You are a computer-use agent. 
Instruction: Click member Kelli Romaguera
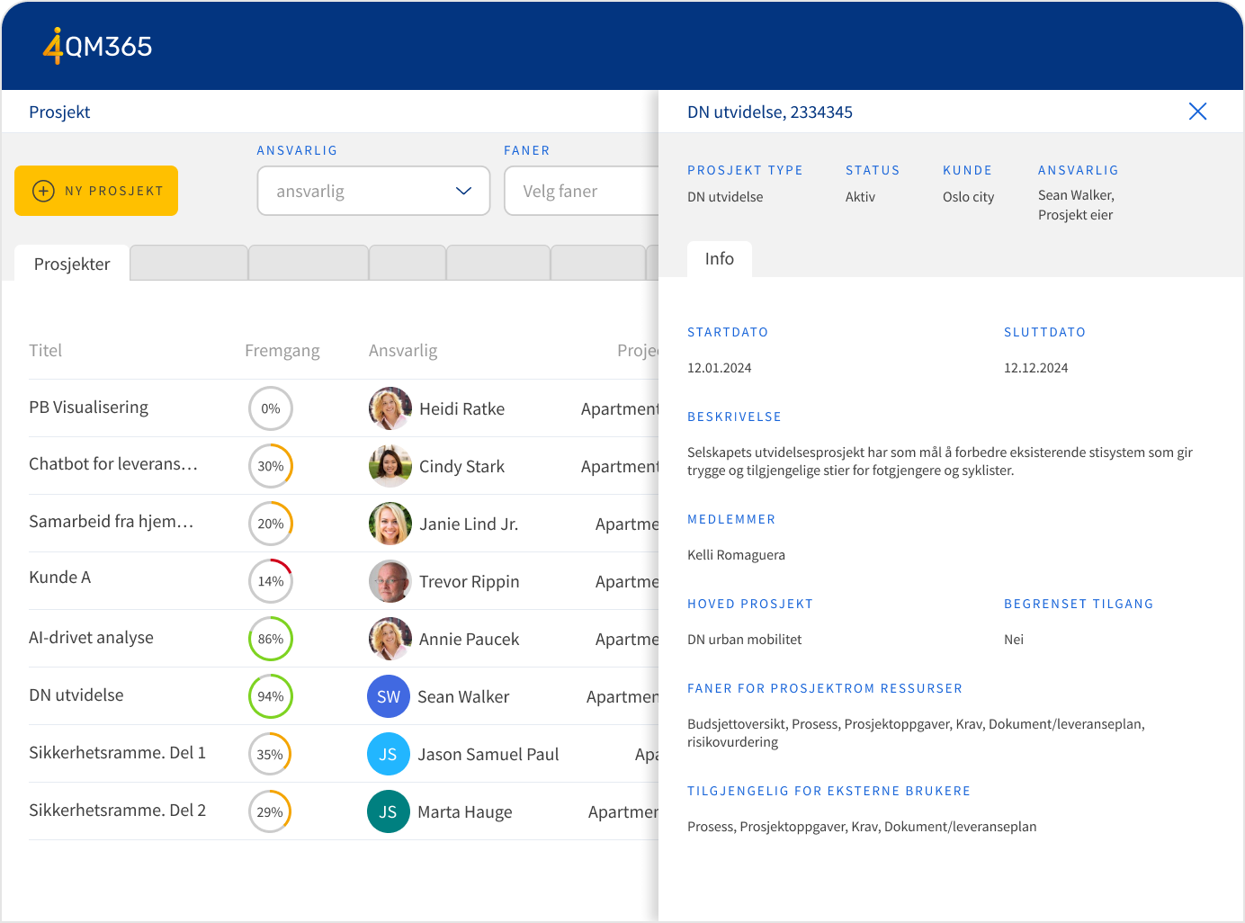[736, 554]
